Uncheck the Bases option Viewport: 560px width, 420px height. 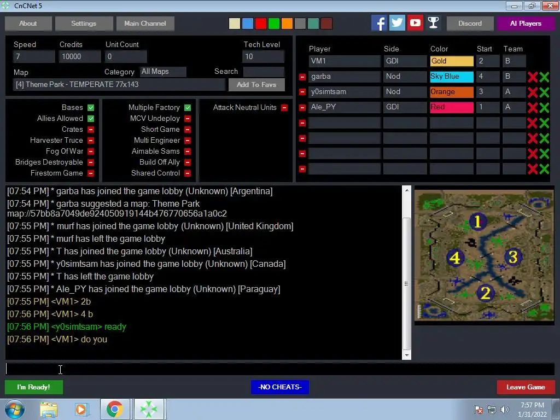pyautogui.click(x=91, y=108)
